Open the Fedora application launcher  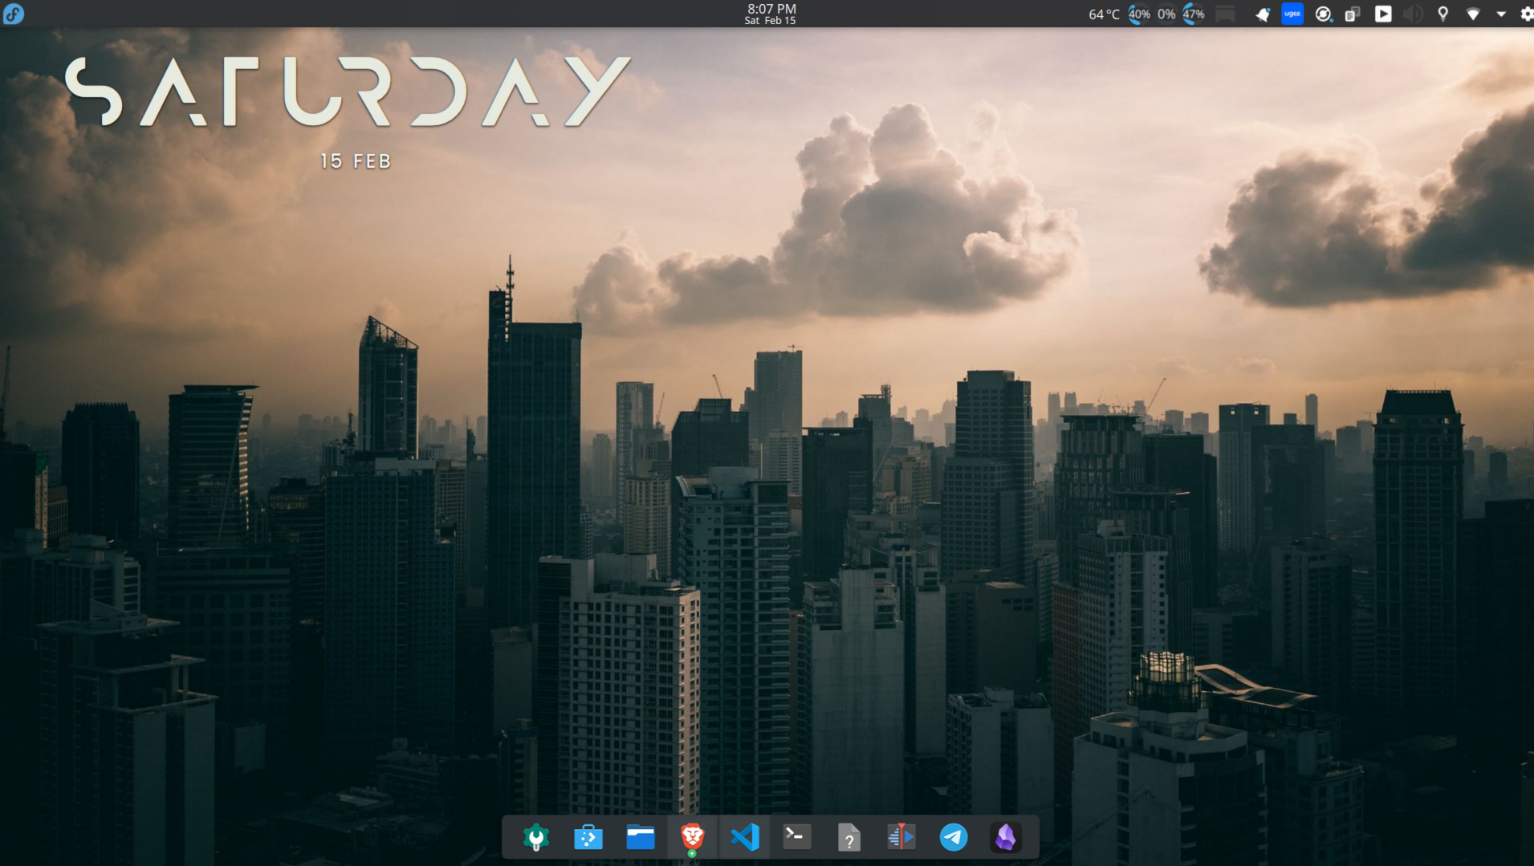(14, 14)
